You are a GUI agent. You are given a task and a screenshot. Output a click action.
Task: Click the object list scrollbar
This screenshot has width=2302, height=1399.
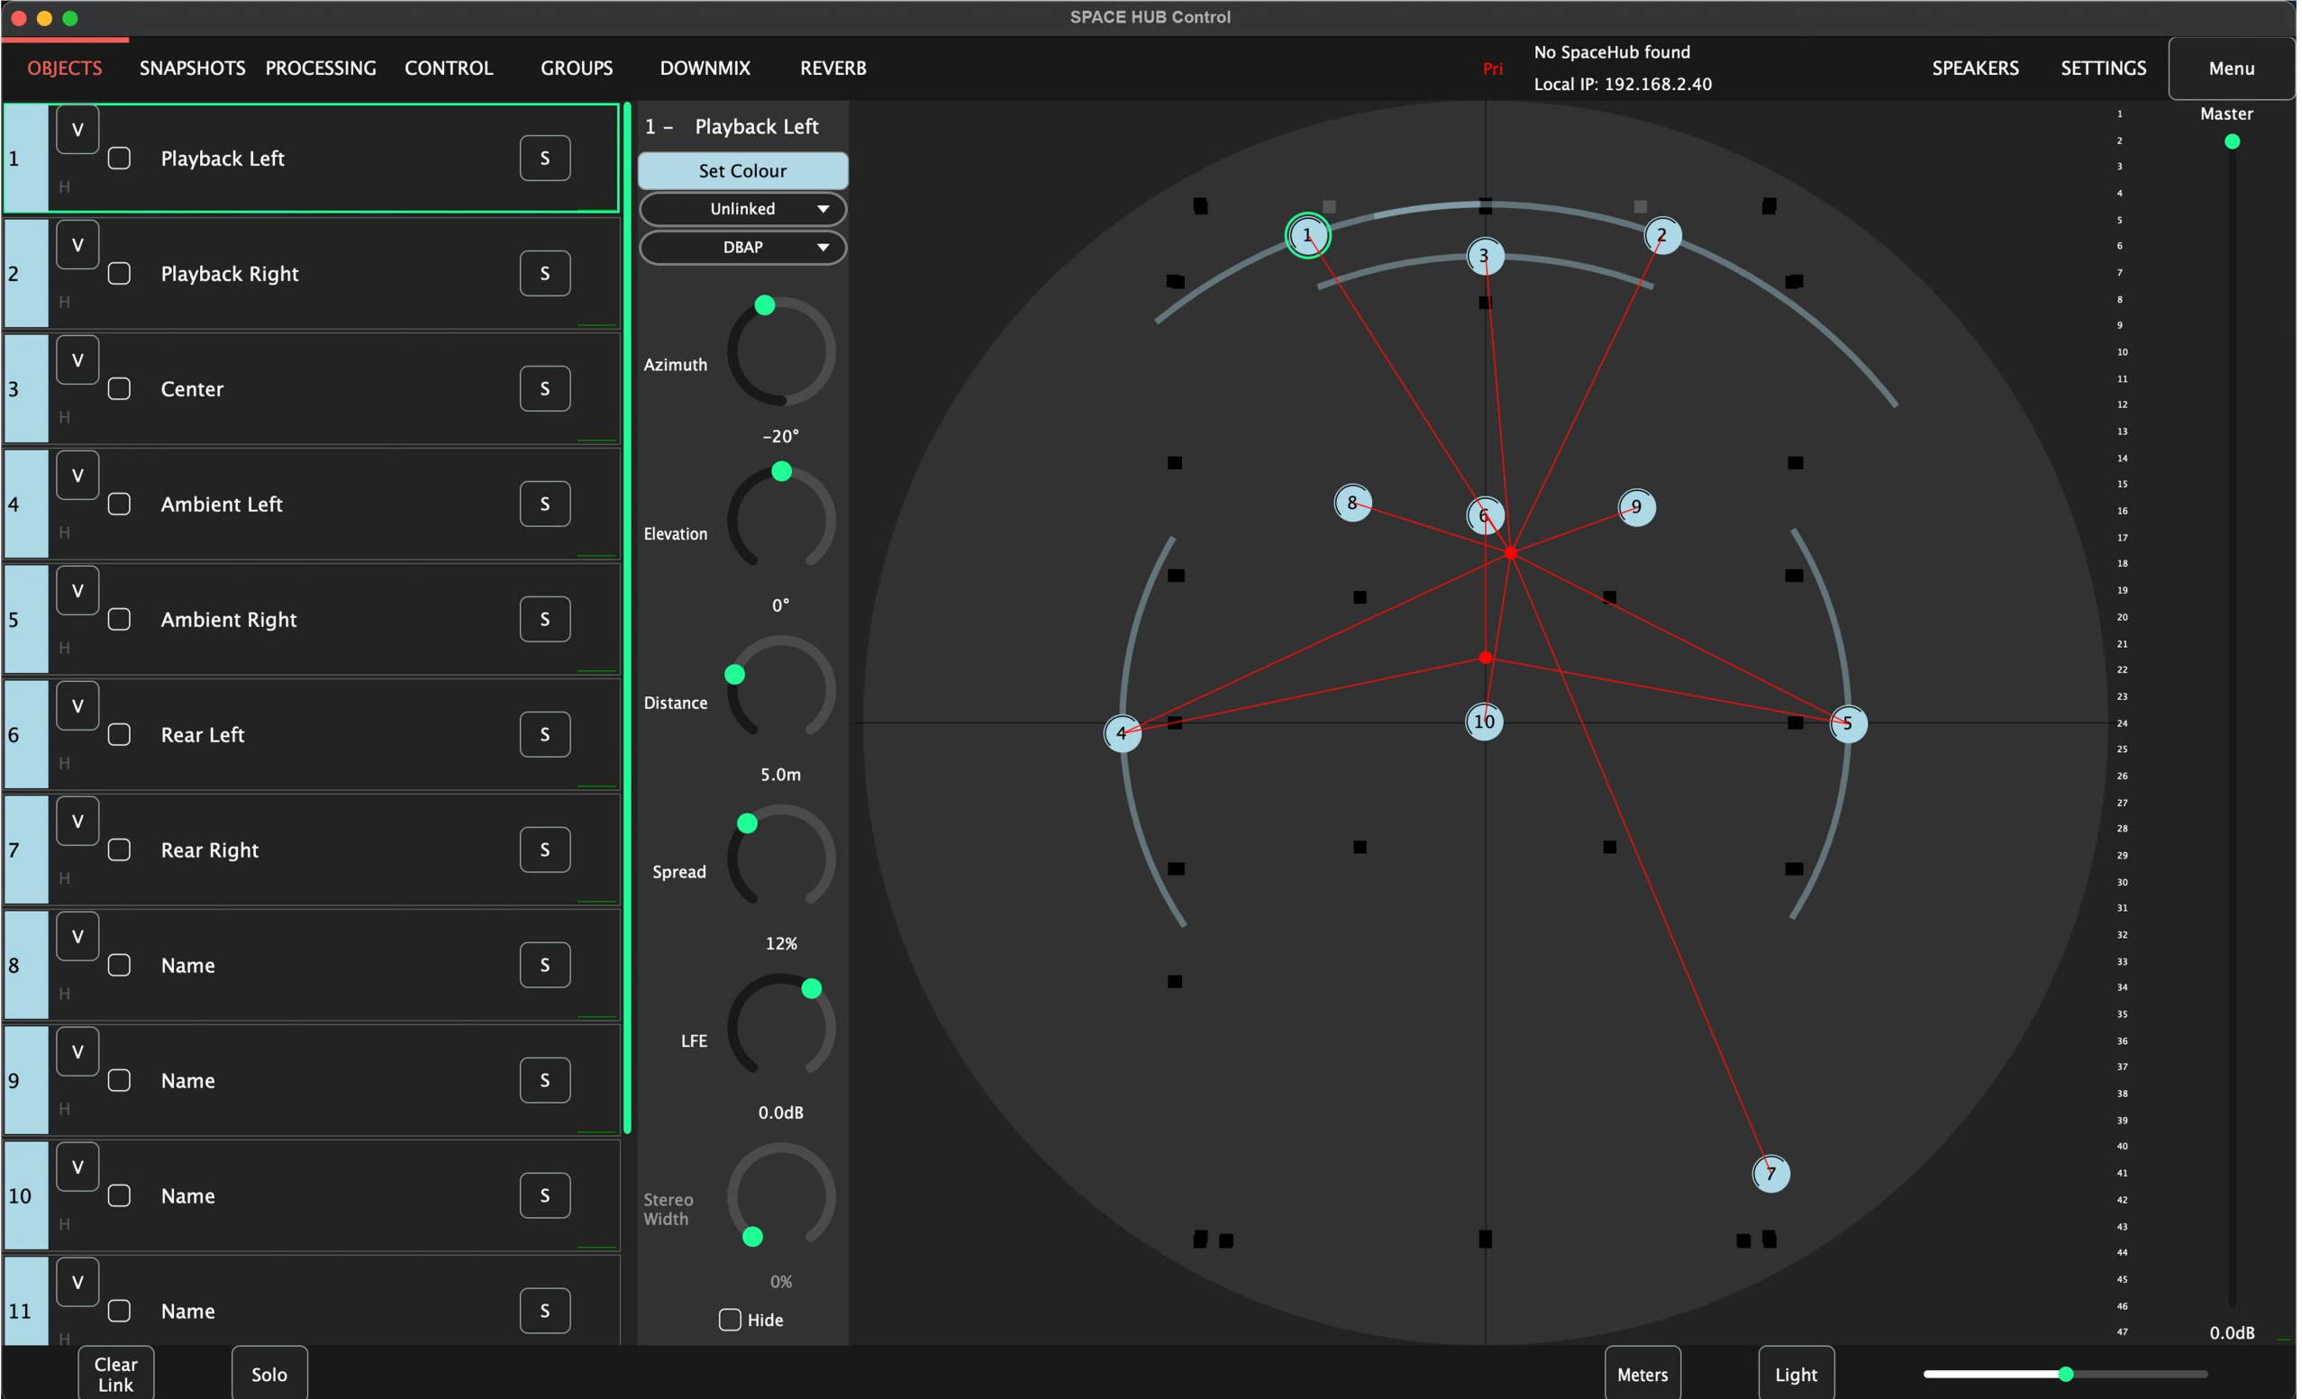(628, 618)
